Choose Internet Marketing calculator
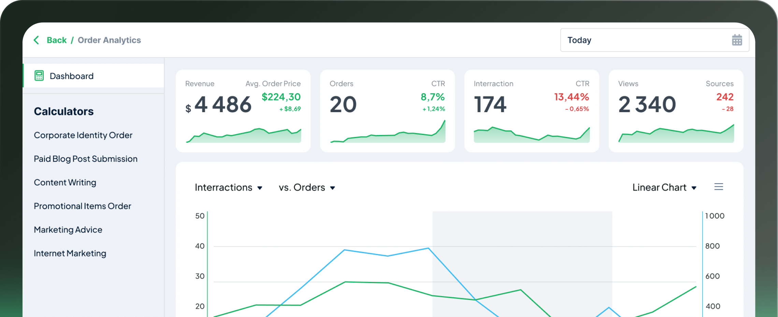Screen dimensions: 778x317 [x=70, y=253]
